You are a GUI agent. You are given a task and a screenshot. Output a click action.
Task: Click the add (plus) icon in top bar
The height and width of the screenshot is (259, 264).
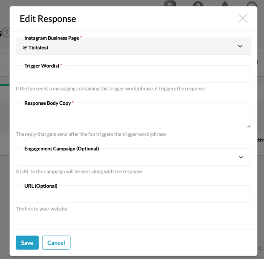pos(170,4)
